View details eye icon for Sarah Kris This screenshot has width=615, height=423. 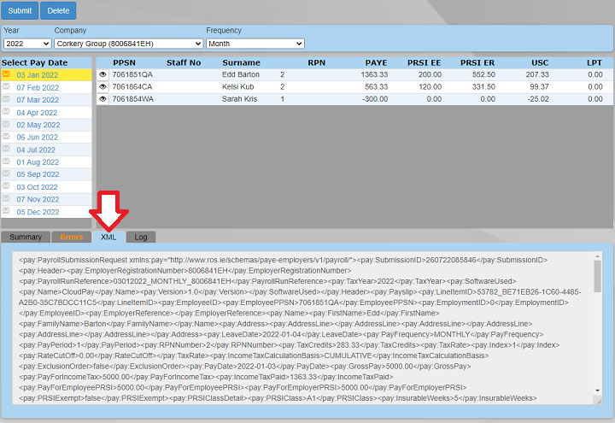102,99
